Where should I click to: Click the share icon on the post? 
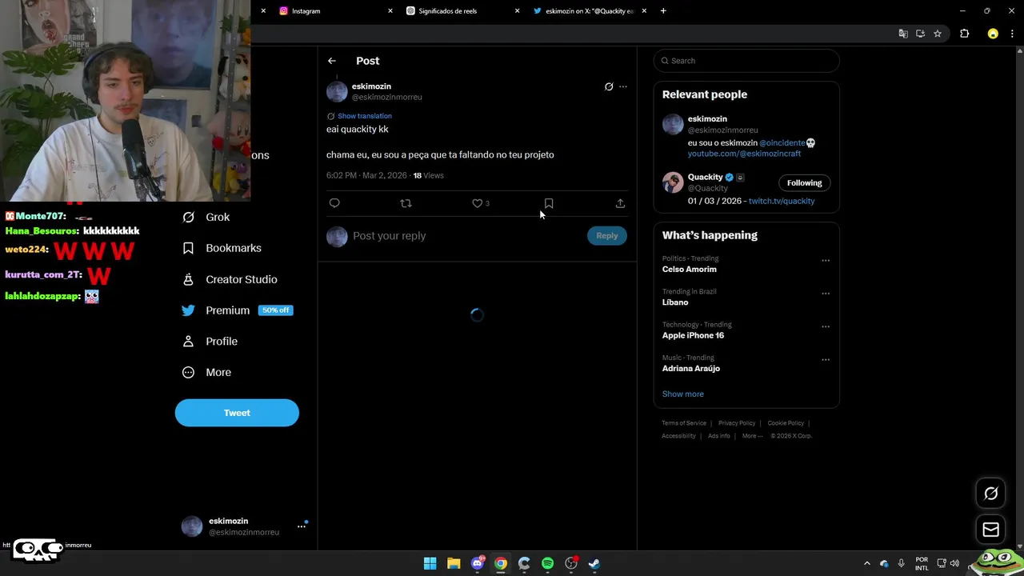[x=620, y=203]
